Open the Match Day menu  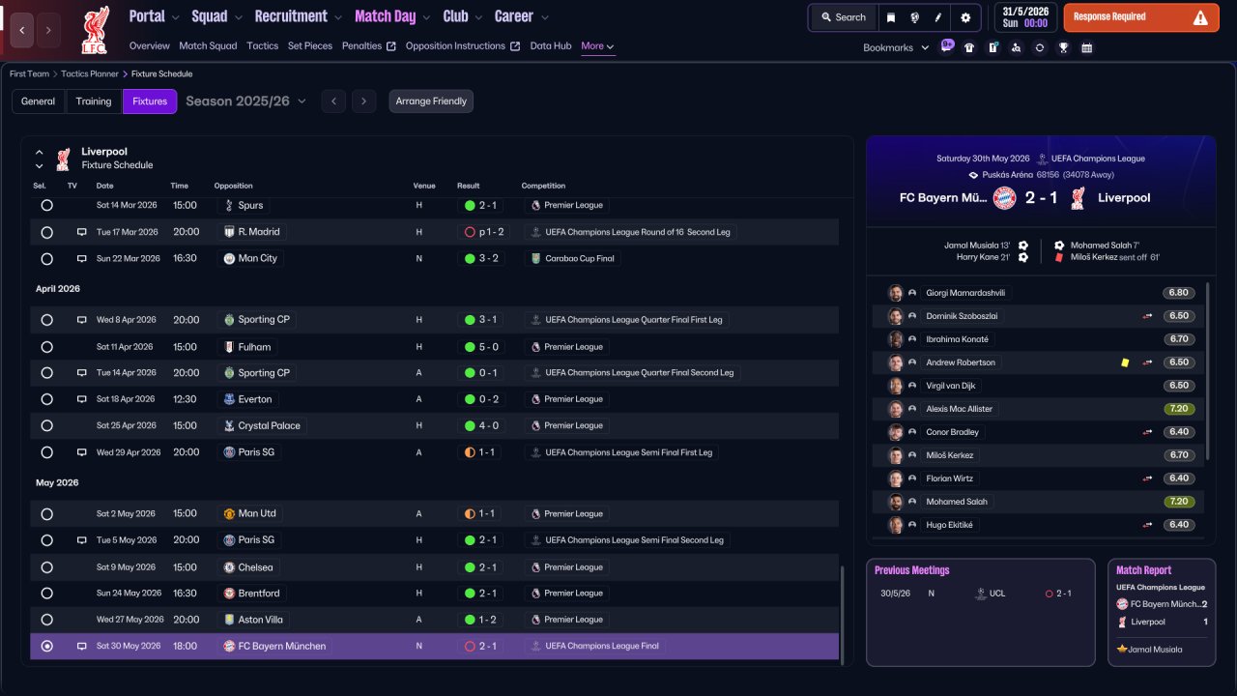(385, 16)
